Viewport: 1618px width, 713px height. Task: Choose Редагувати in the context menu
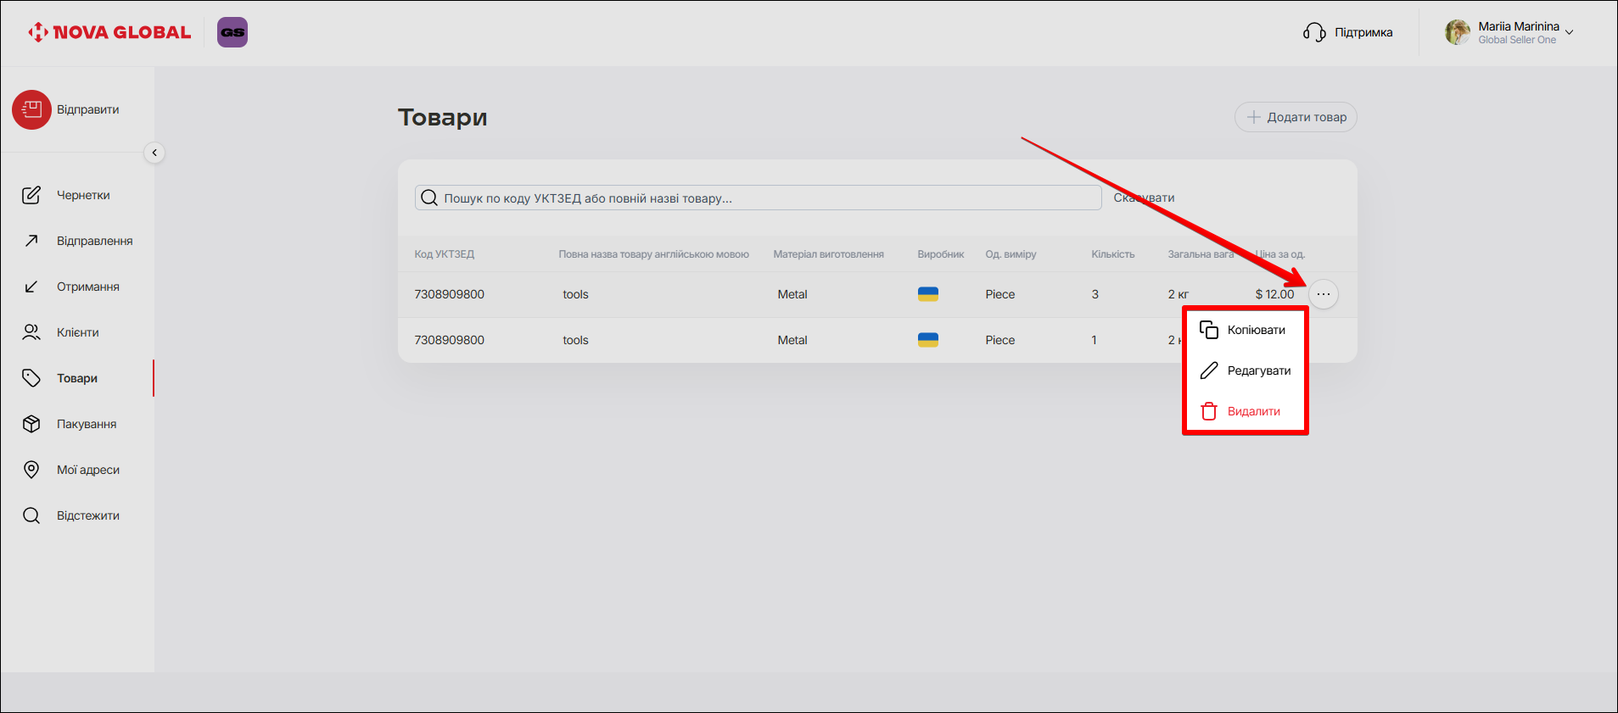pyautogui.click(x=1258, y=370)
